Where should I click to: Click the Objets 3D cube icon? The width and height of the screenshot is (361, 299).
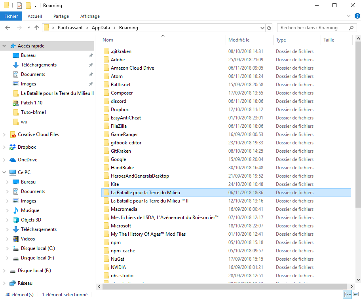point(16,220)
